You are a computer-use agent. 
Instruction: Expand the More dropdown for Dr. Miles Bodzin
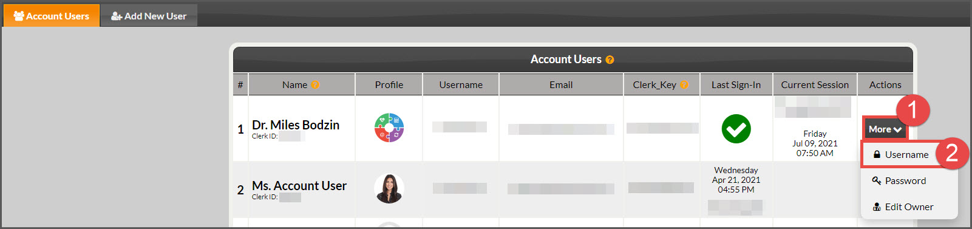pyautogui.click(x=885, y=129)
